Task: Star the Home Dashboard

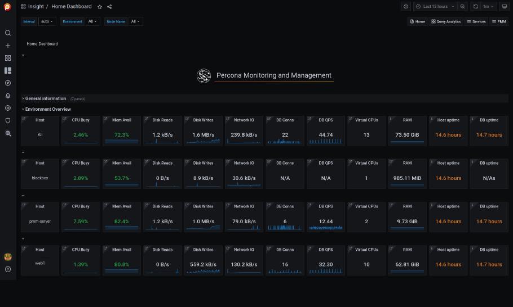Action: [100, 7]
